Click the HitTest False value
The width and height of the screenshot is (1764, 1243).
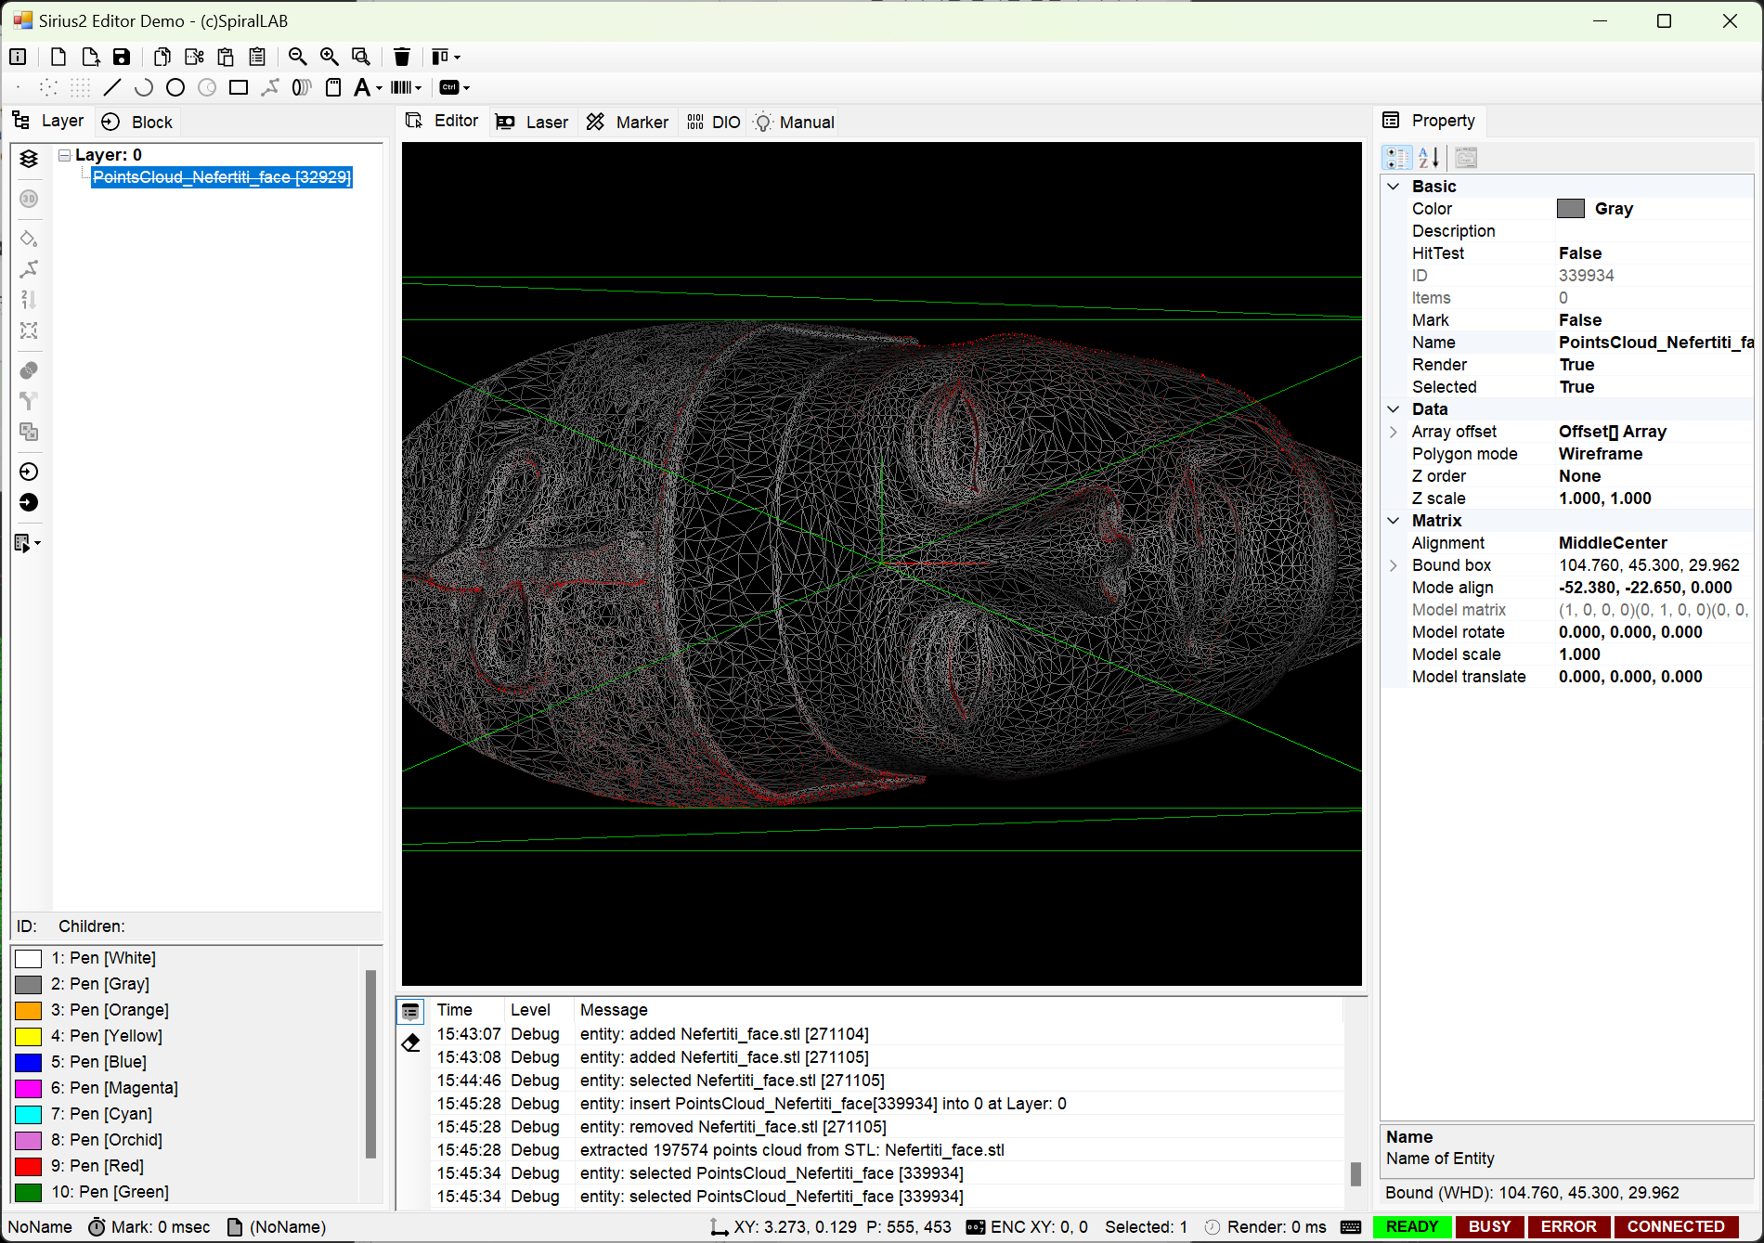[1580, 253]
